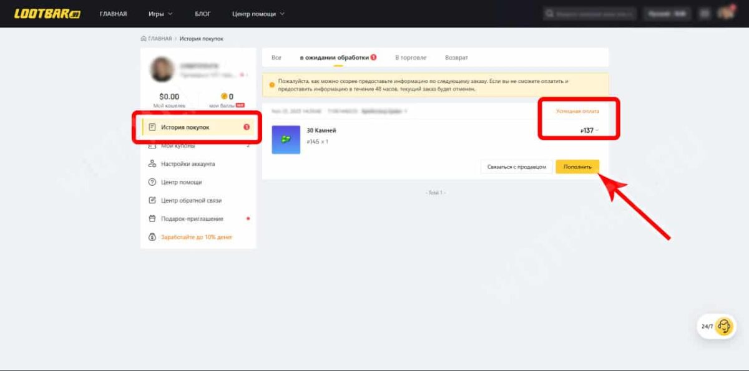Open the language and currency selector

(x=666, y=14)
